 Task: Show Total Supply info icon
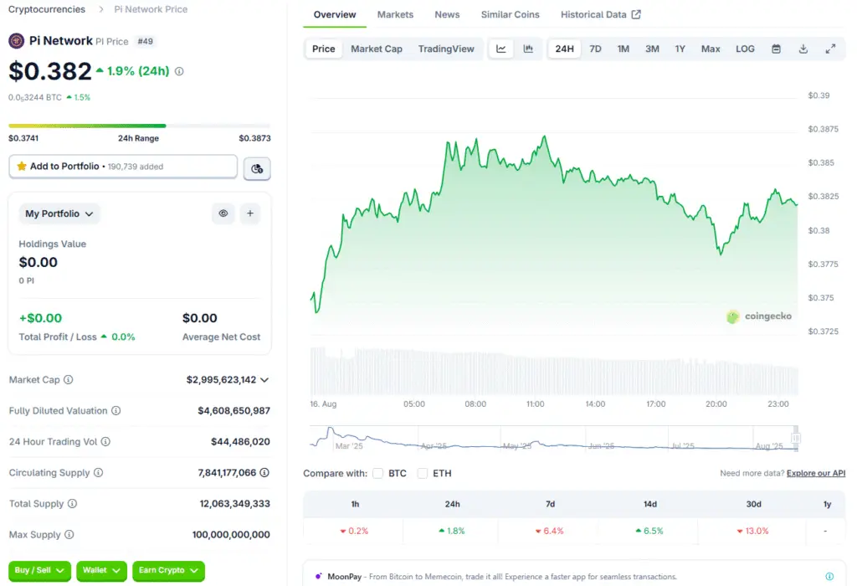point(72,503)
